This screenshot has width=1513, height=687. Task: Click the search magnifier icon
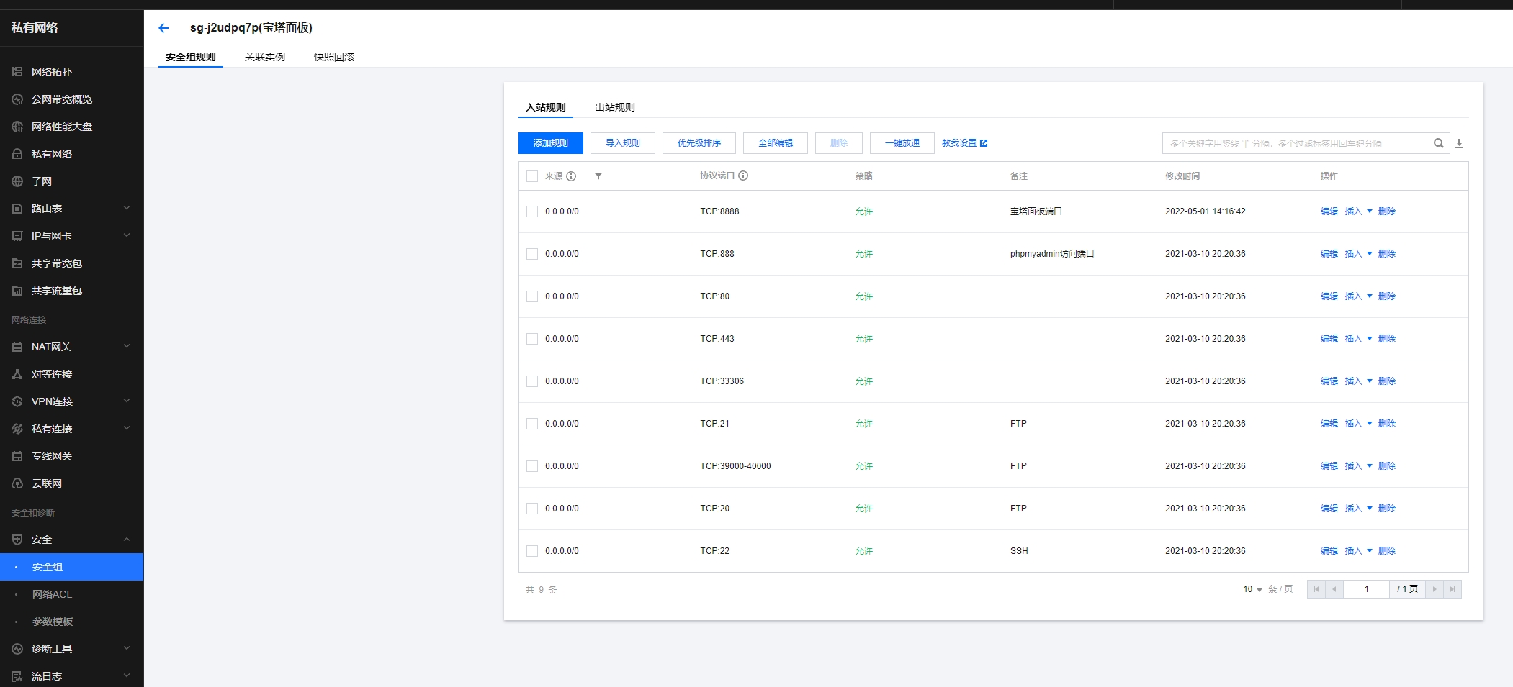pyautogui.click(x=1438, y=143)
